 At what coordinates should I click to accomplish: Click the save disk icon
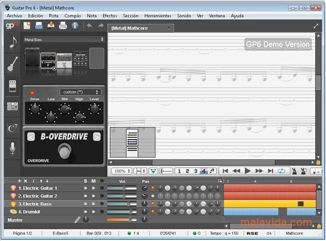39,26
